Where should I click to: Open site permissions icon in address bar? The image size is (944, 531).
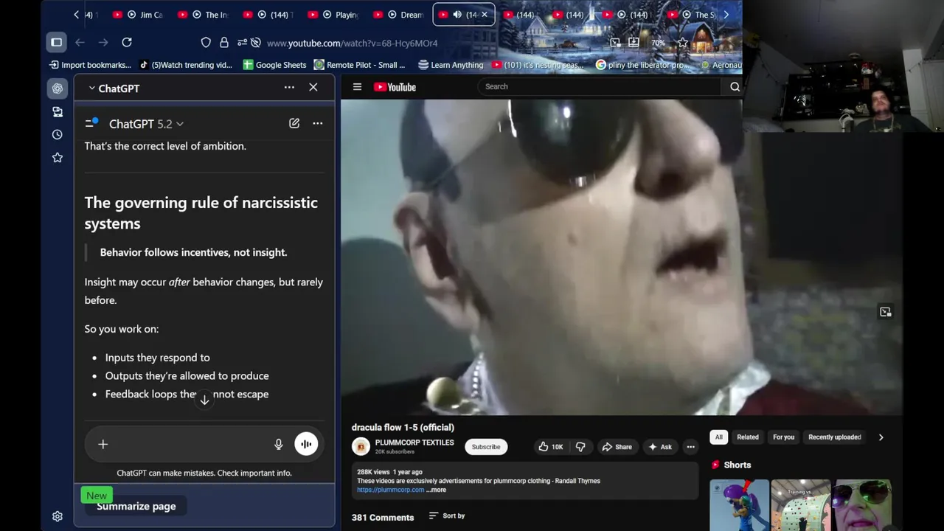click(x=242, y=43)
